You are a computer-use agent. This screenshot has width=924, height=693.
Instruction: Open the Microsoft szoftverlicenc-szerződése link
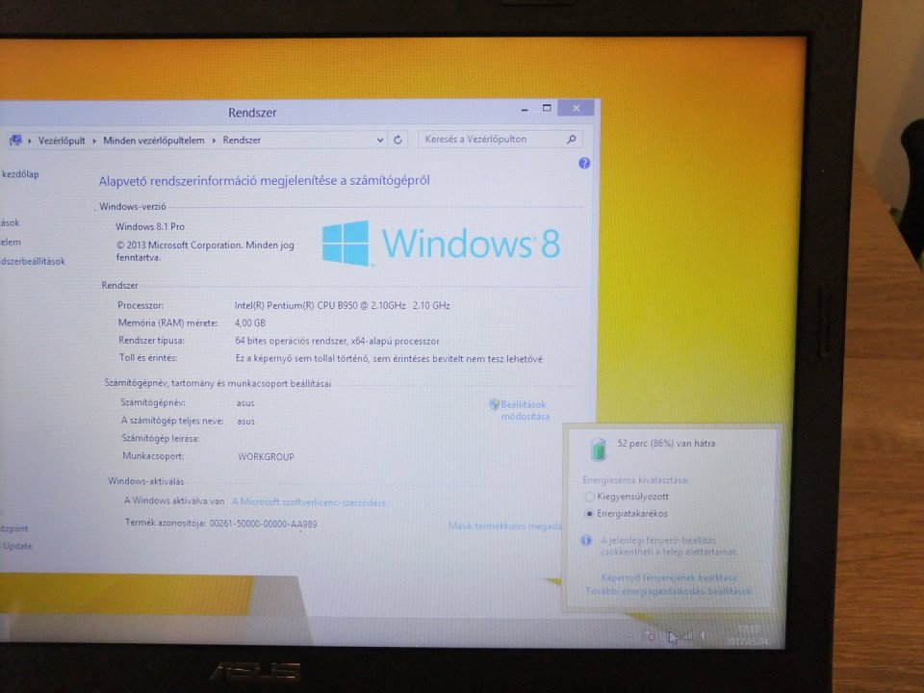coord(309,502)
